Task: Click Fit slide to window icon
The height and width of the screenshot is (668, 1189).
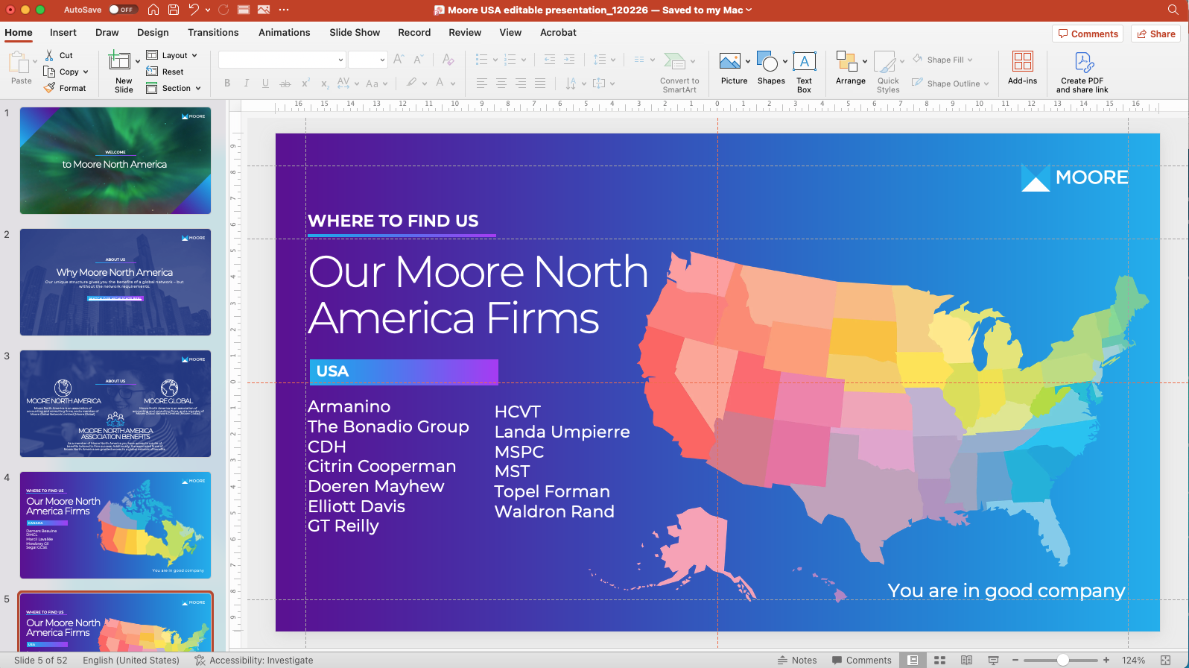Action: tap(1166, 660)
